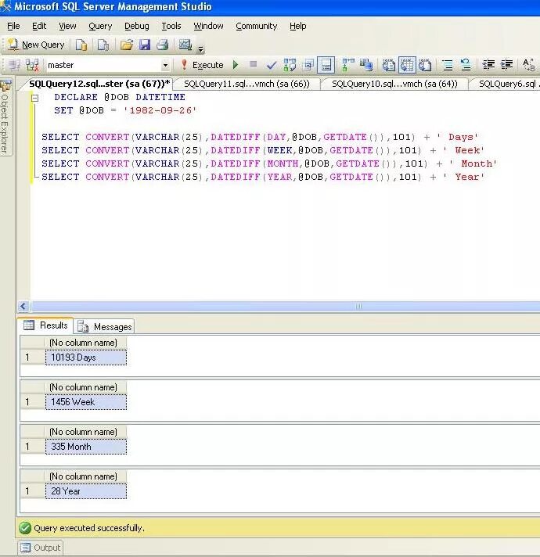Collapse the DECLARE code block outline
Viewport: 540px width, 557px height.
34,98
